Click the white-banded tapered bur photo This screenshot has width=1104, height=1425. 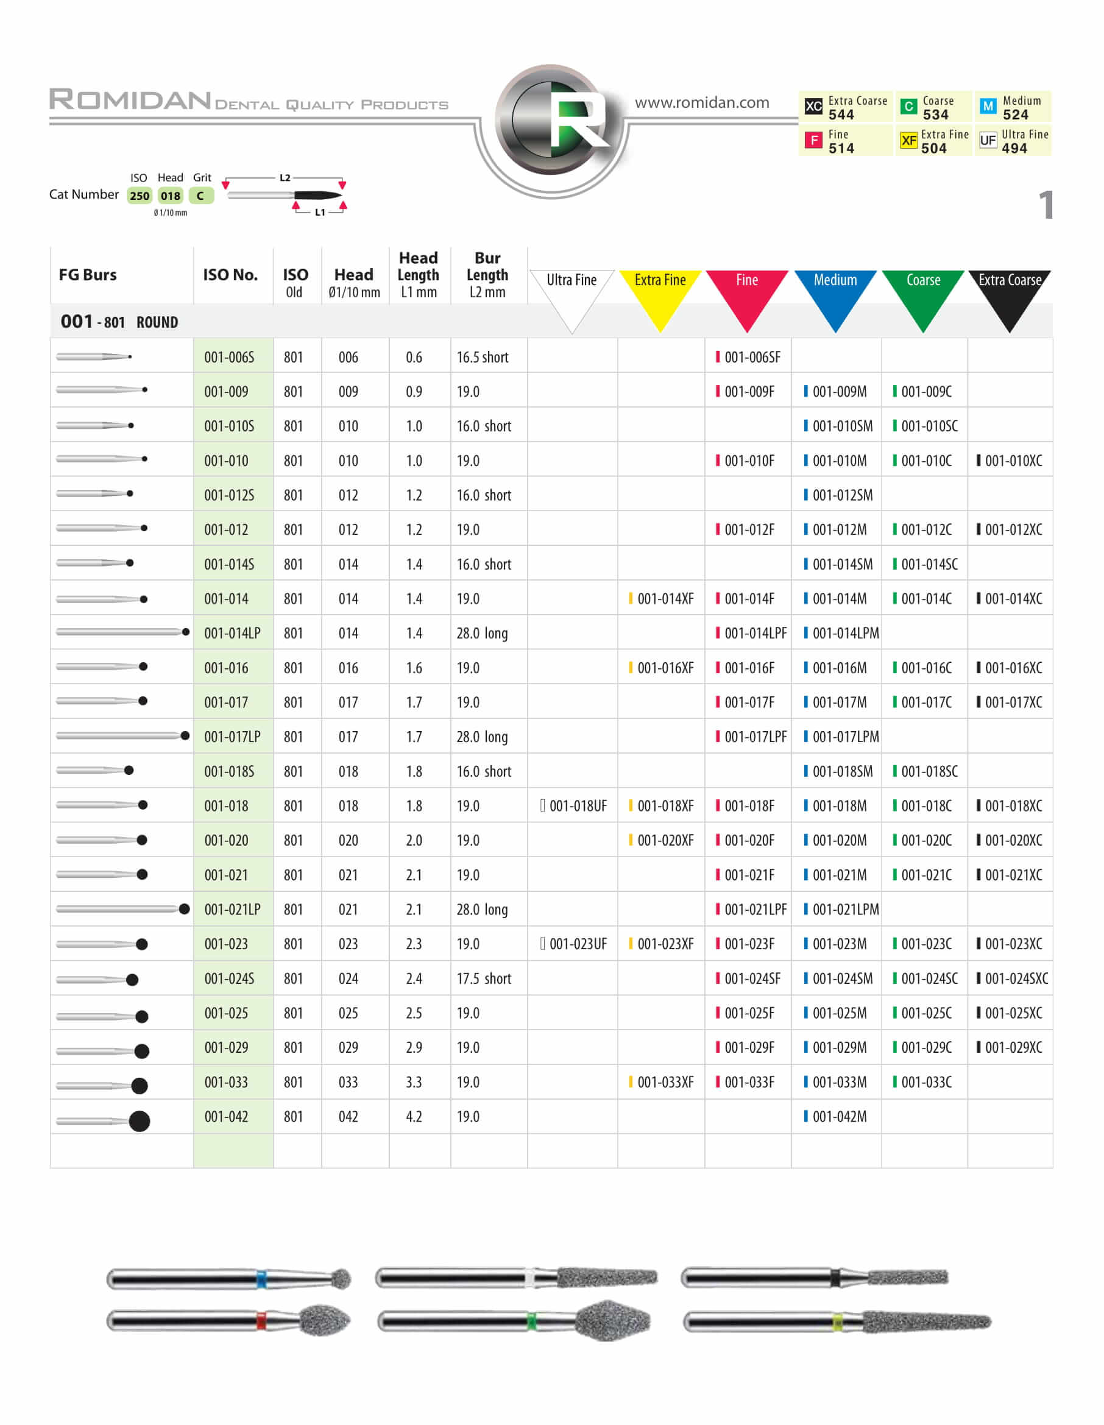pyautogui.click(x=516, y=1278)
